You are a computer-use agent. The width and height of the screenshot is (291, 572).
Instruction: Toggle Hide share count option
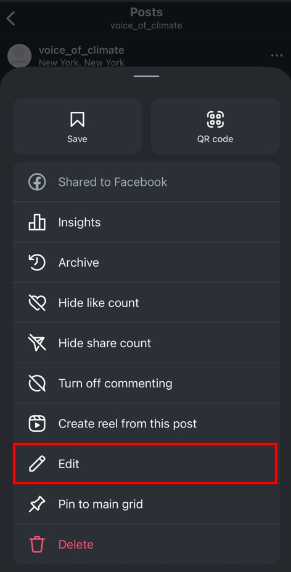(146, 343)
